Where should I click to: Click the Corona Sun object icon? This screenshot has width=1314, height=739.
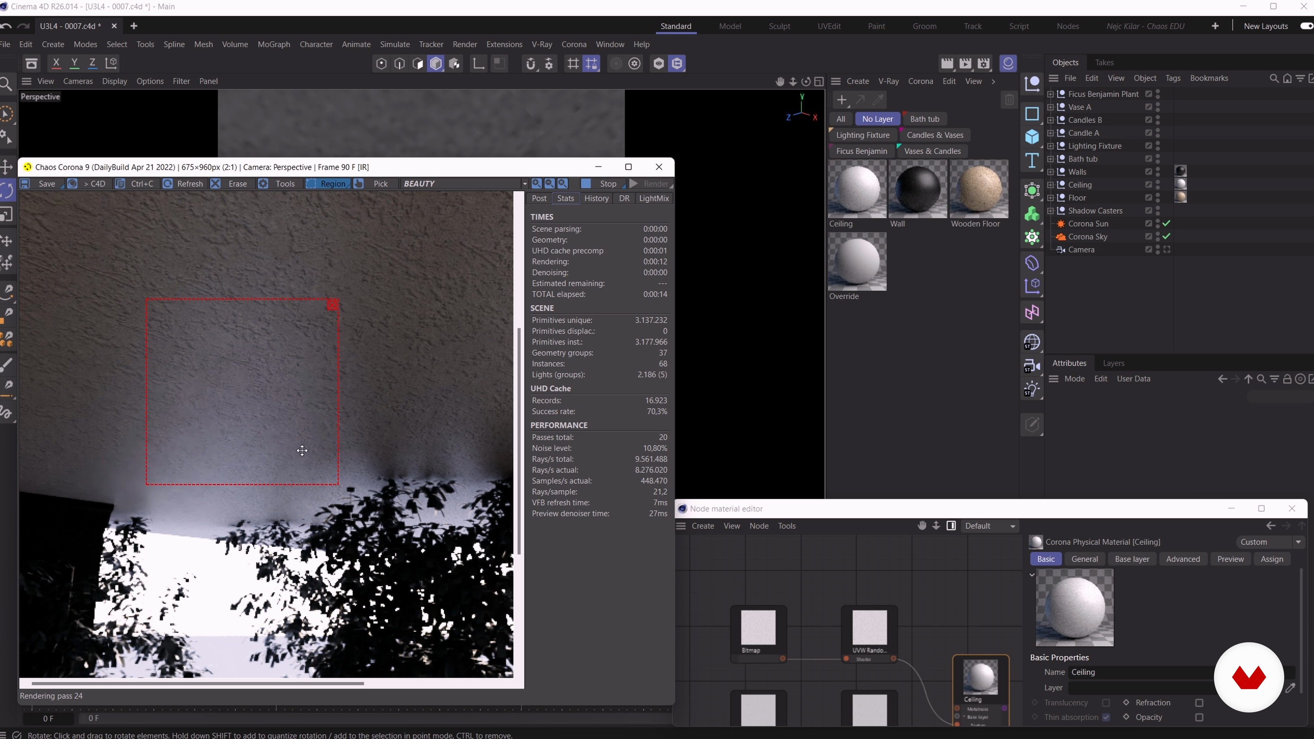click(x=1060, y=224)
